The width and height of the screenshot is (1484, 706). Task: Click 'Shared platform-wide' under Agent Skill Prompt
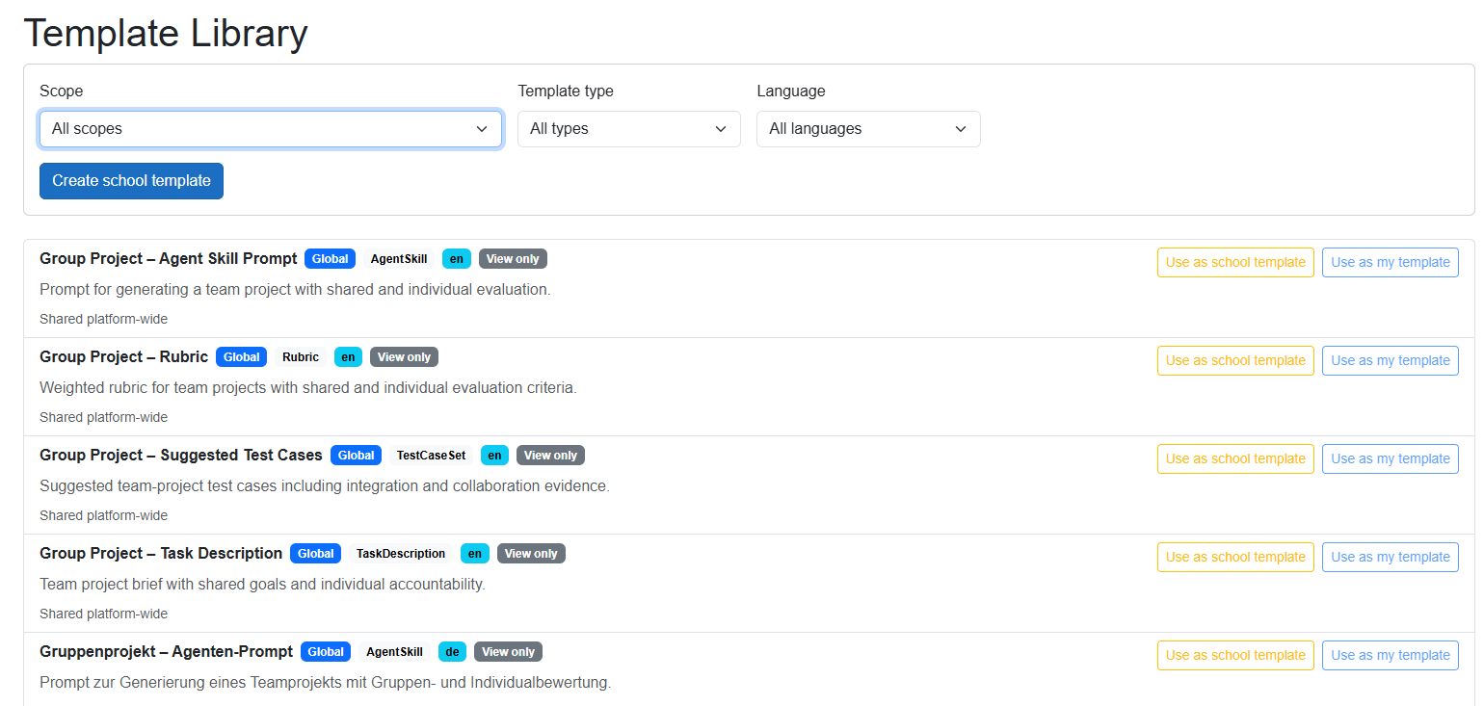point(103,319)
